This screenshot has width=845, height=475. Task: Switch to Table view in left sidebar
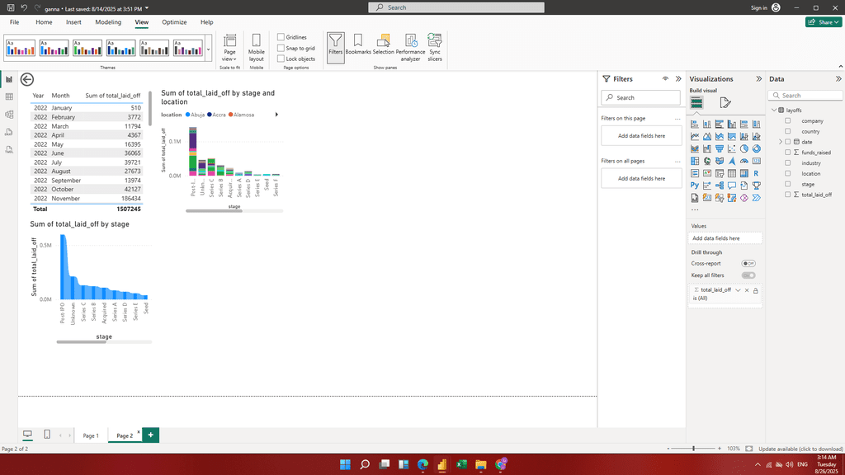pos(9,97)
